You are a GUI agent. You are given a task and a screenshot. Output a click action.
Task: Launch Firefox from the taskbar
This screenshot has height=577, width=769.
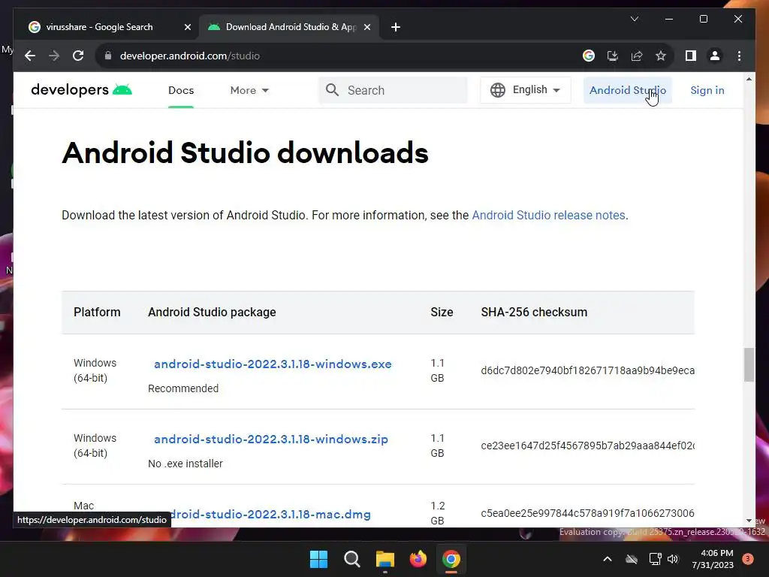point(418,559)
